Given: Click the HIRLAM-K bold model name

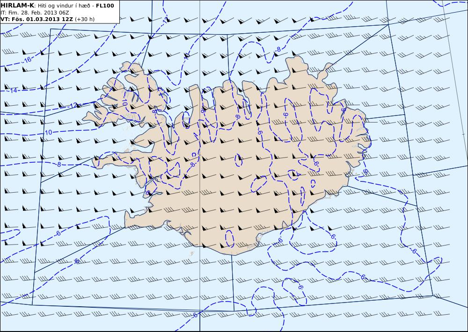Looking at the screenshot, I should tap(17, 6).
